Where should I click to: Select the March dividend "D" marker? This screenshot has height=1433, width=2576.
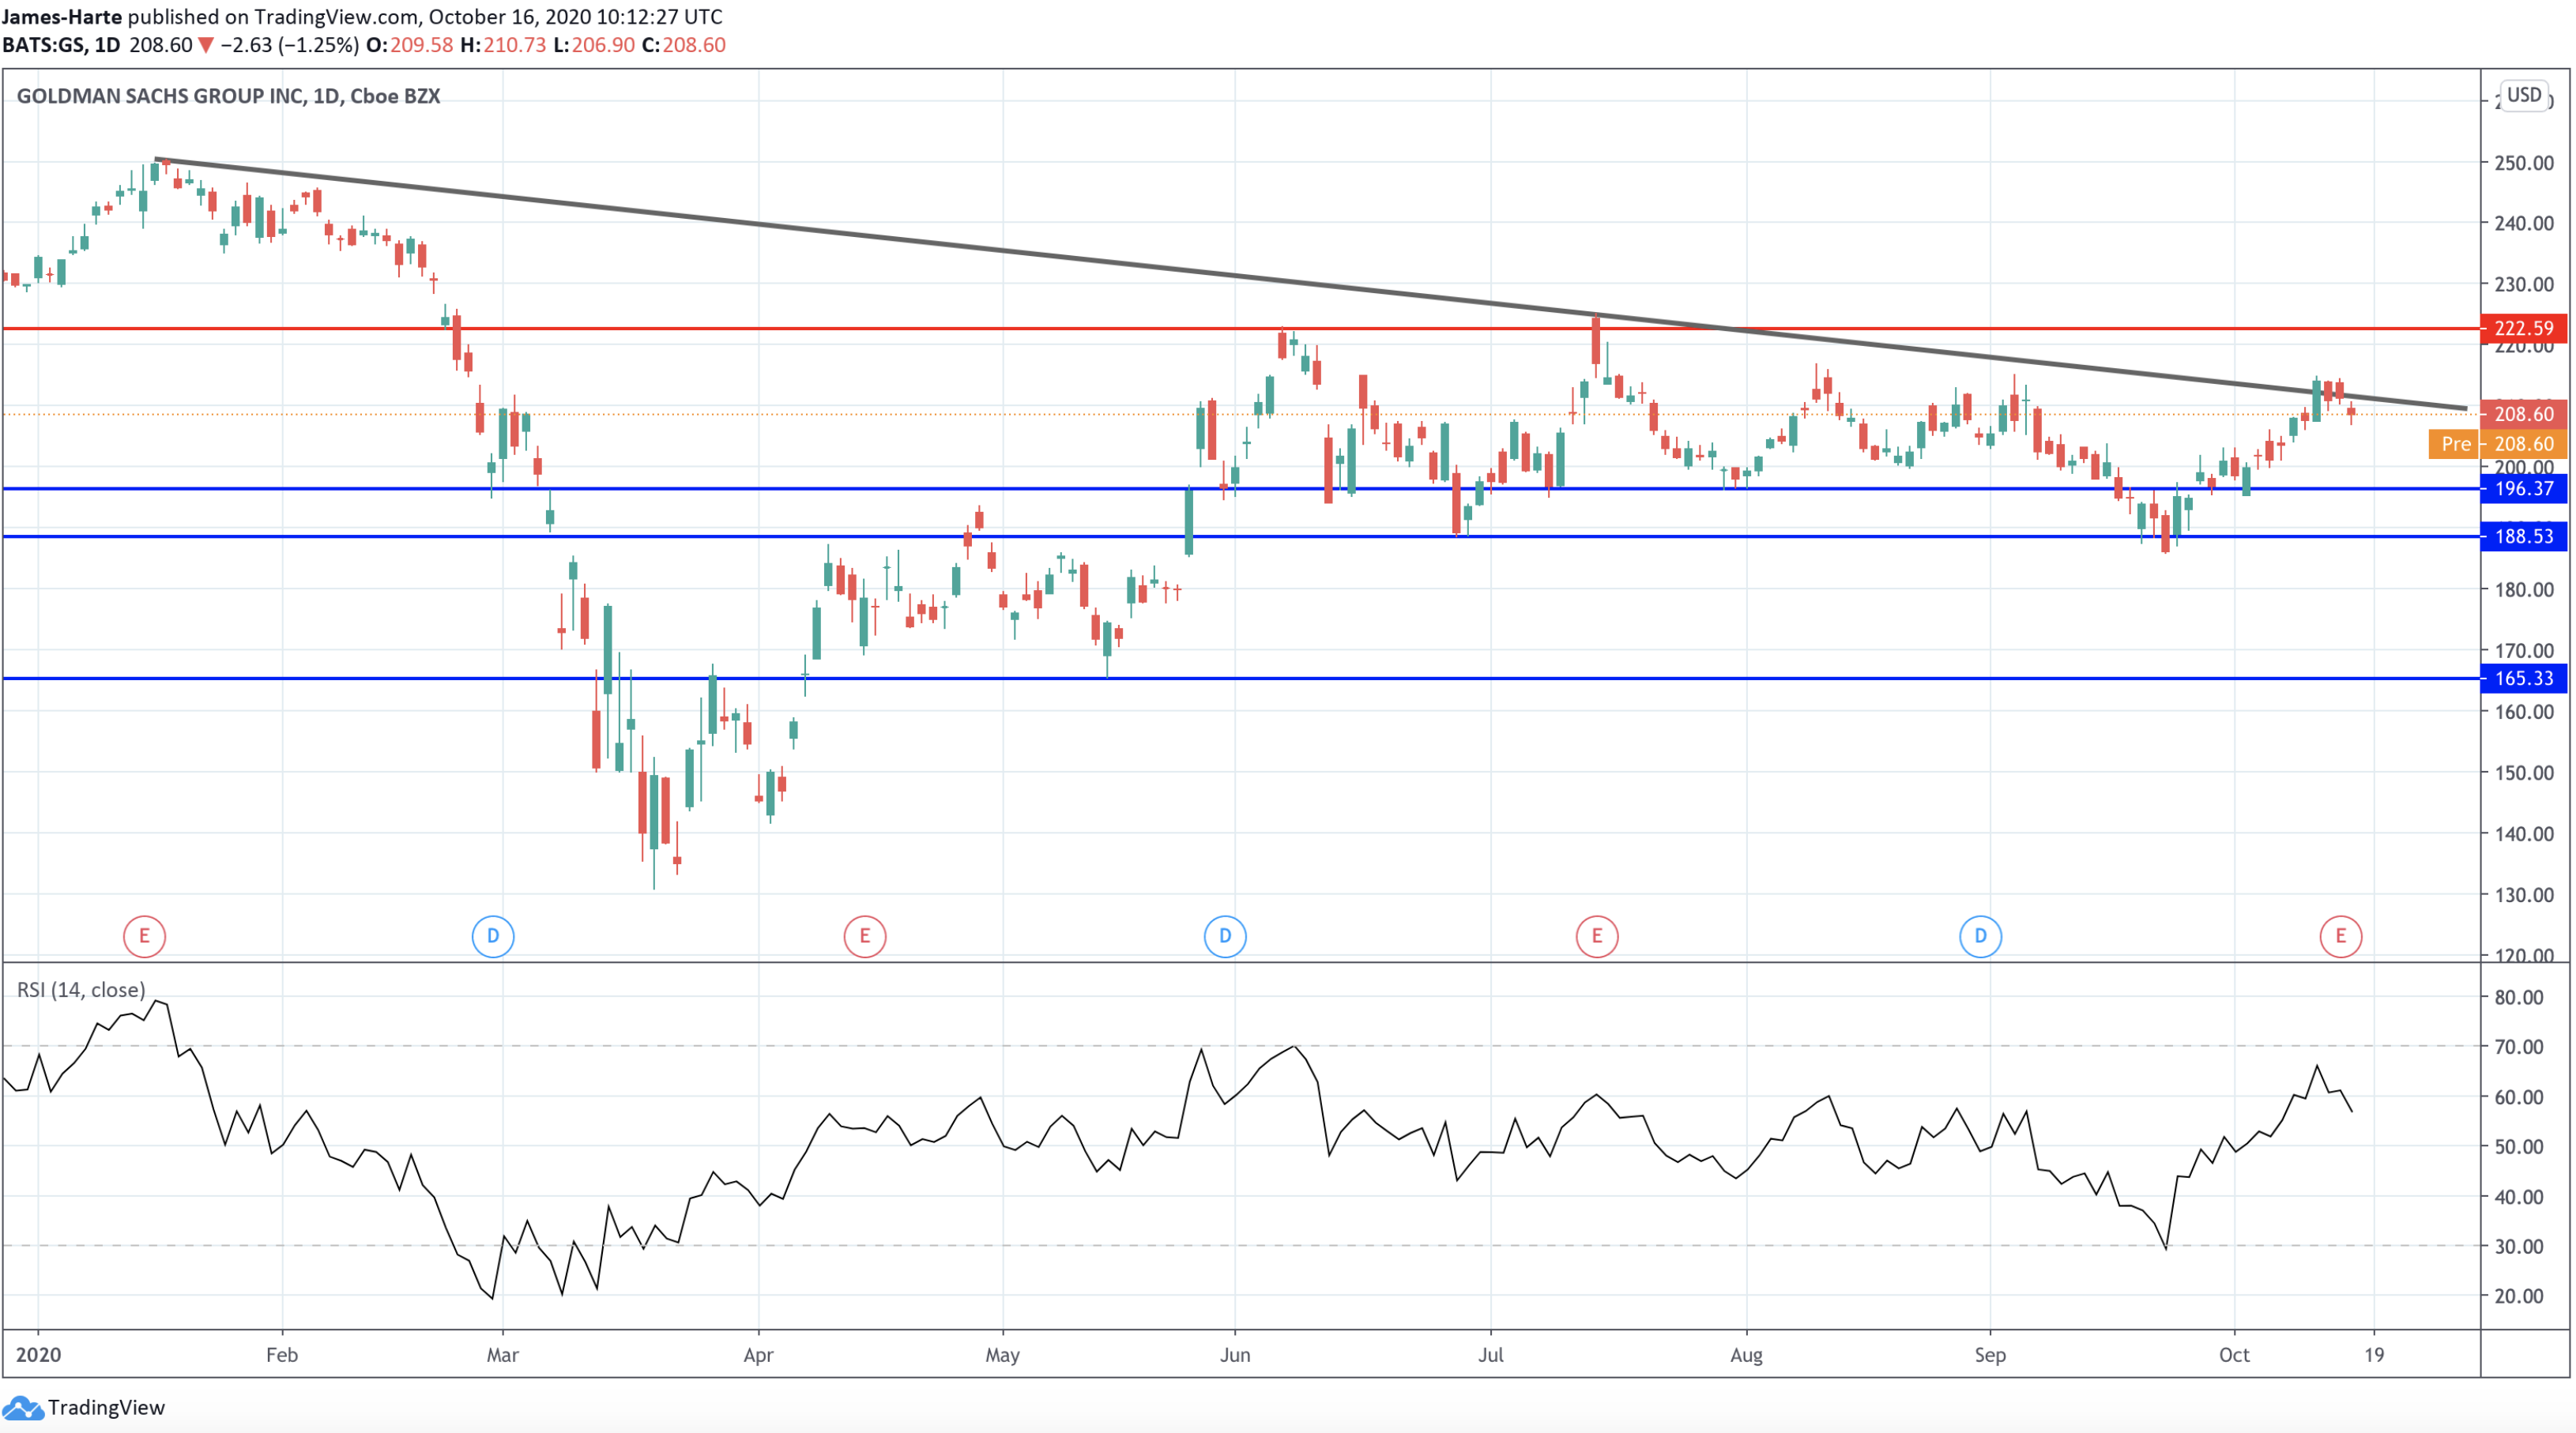pyautogui.click(x=493, y=936)
